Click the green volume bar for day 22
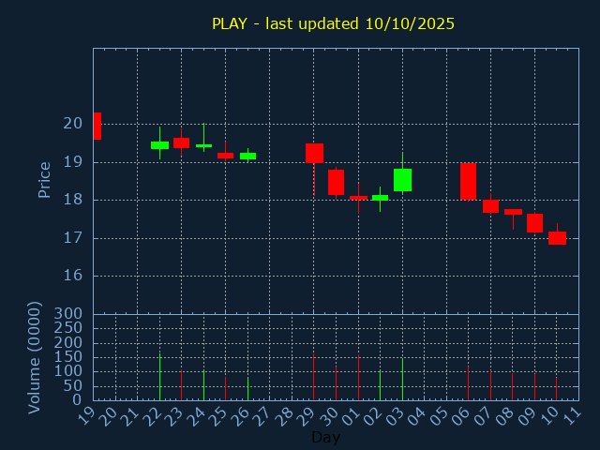Image resolution: width=600 pixels, height=450 pixels. 159,377
